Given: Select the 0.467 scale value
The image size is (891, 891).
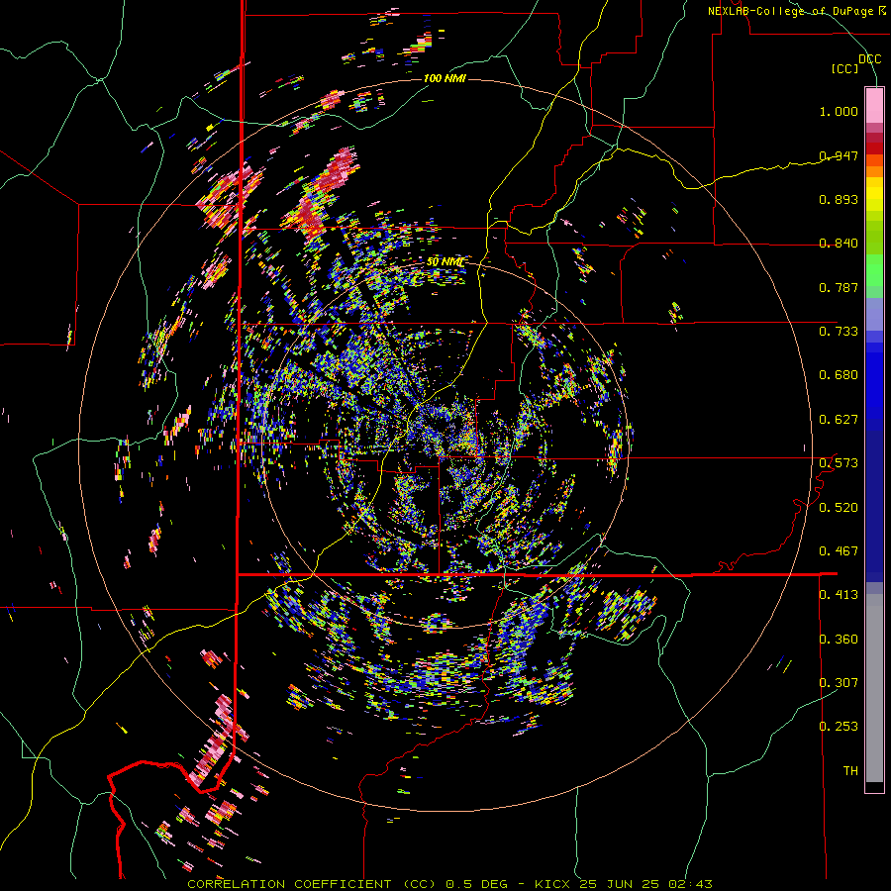Looking at the screenshot, I should (x=839, y=551).
